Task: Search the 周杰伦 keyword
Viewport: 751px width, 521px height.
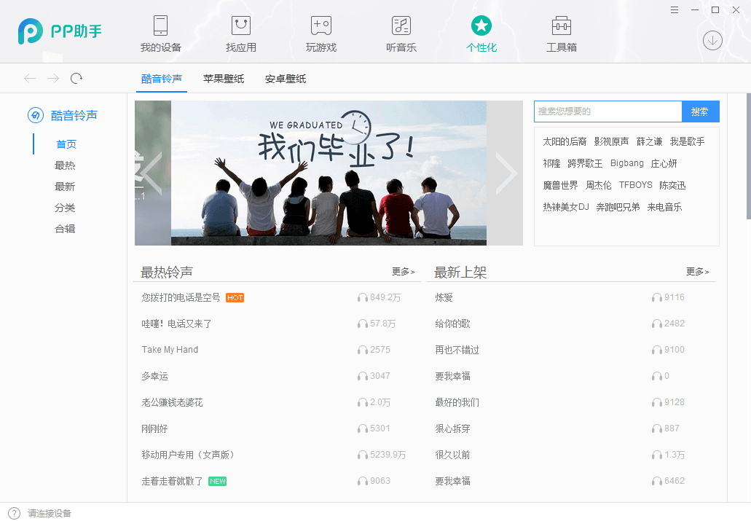Action: tap(598, 185)
